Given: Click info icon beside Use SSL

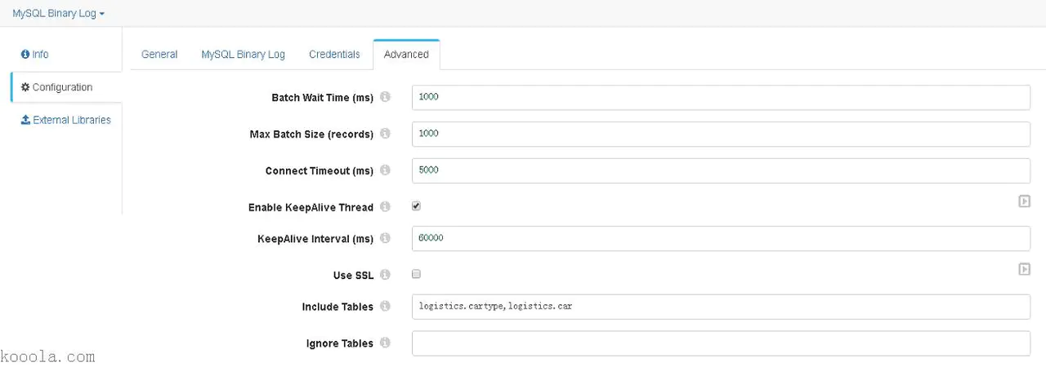Looking at the screenshot, I should pyautogui.click(x=386, y=275).
